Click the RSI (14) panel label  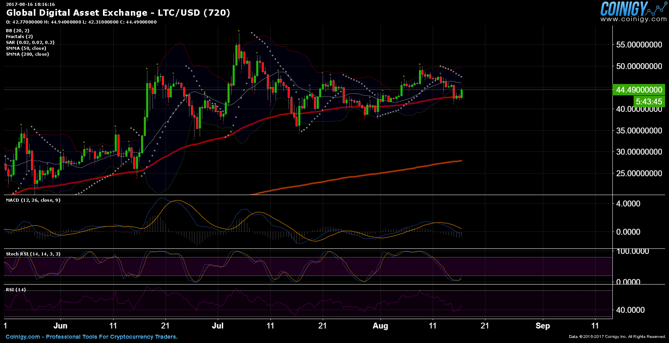coord(16,290)
